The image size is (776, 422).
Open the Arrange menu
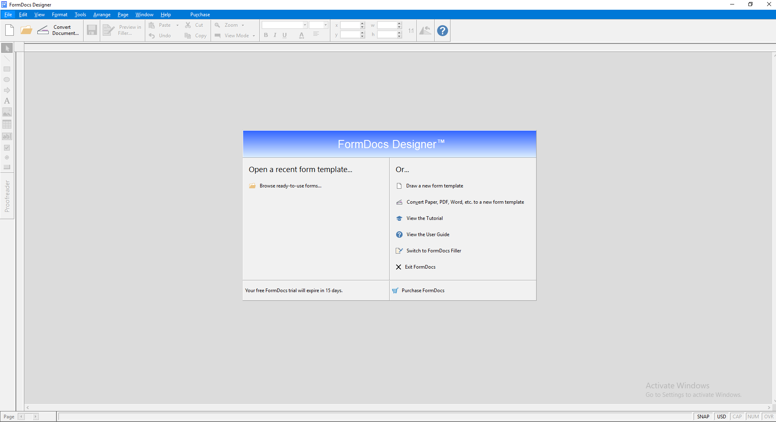[102, 15]
